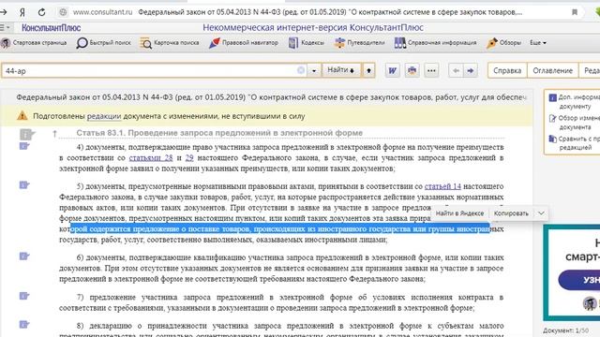Follow статьей 14 link

442,186
